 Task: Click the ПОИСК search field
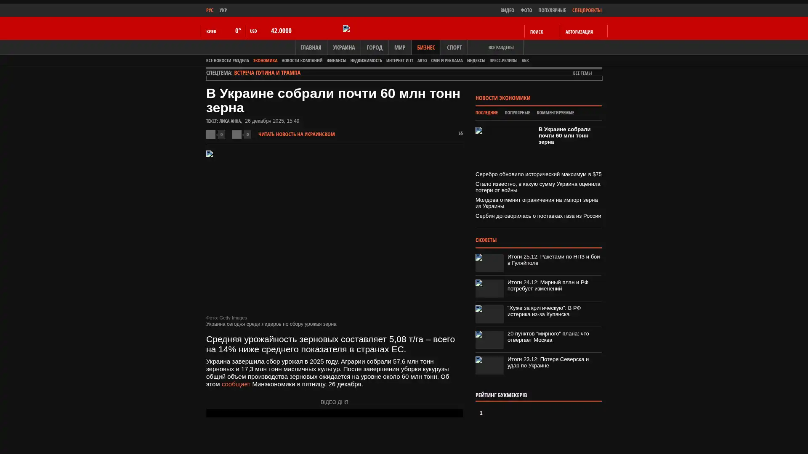[536, 32]
